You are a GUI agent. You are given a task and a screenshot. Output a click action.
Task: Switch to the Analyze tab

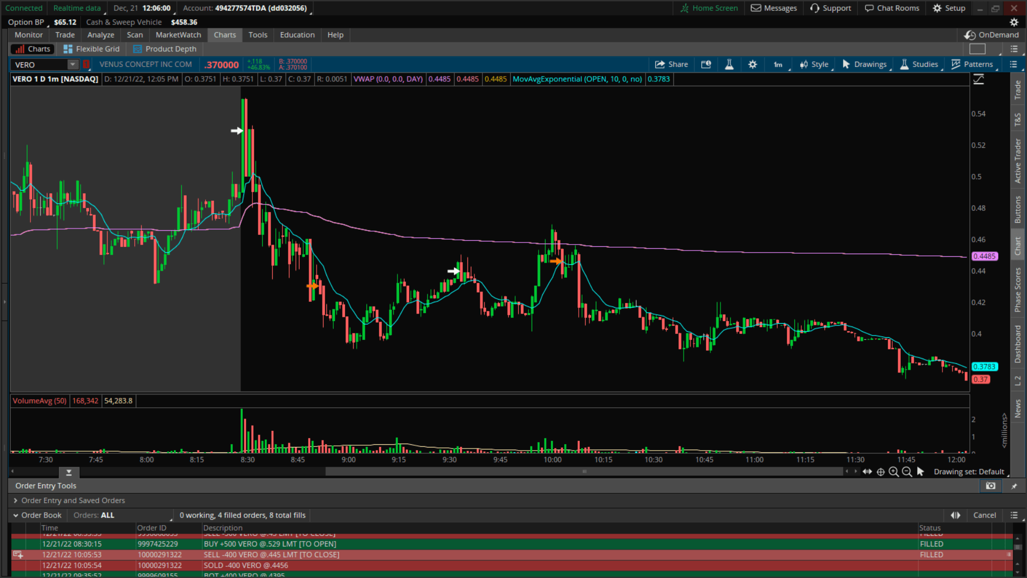(x=101, y=35)
